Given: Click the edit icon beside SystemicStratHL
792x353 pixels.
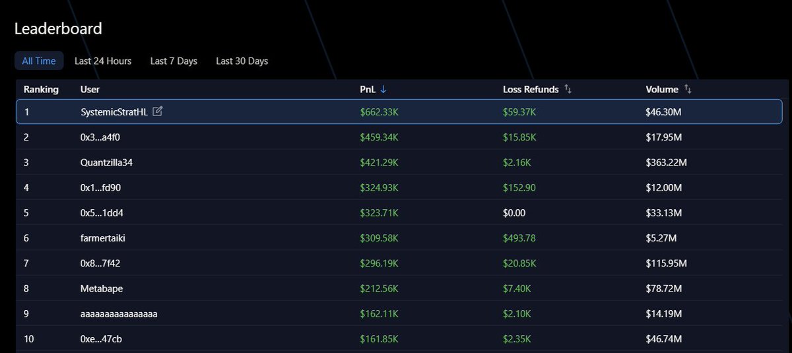Looking at the screenshot, I should click(x=157, y=112).
